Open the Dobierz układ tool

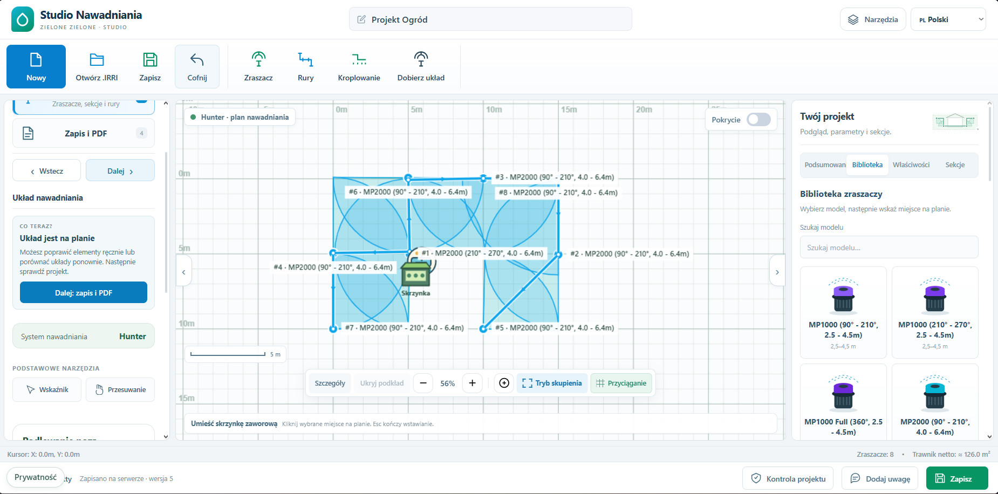click(x=421, y=66)
